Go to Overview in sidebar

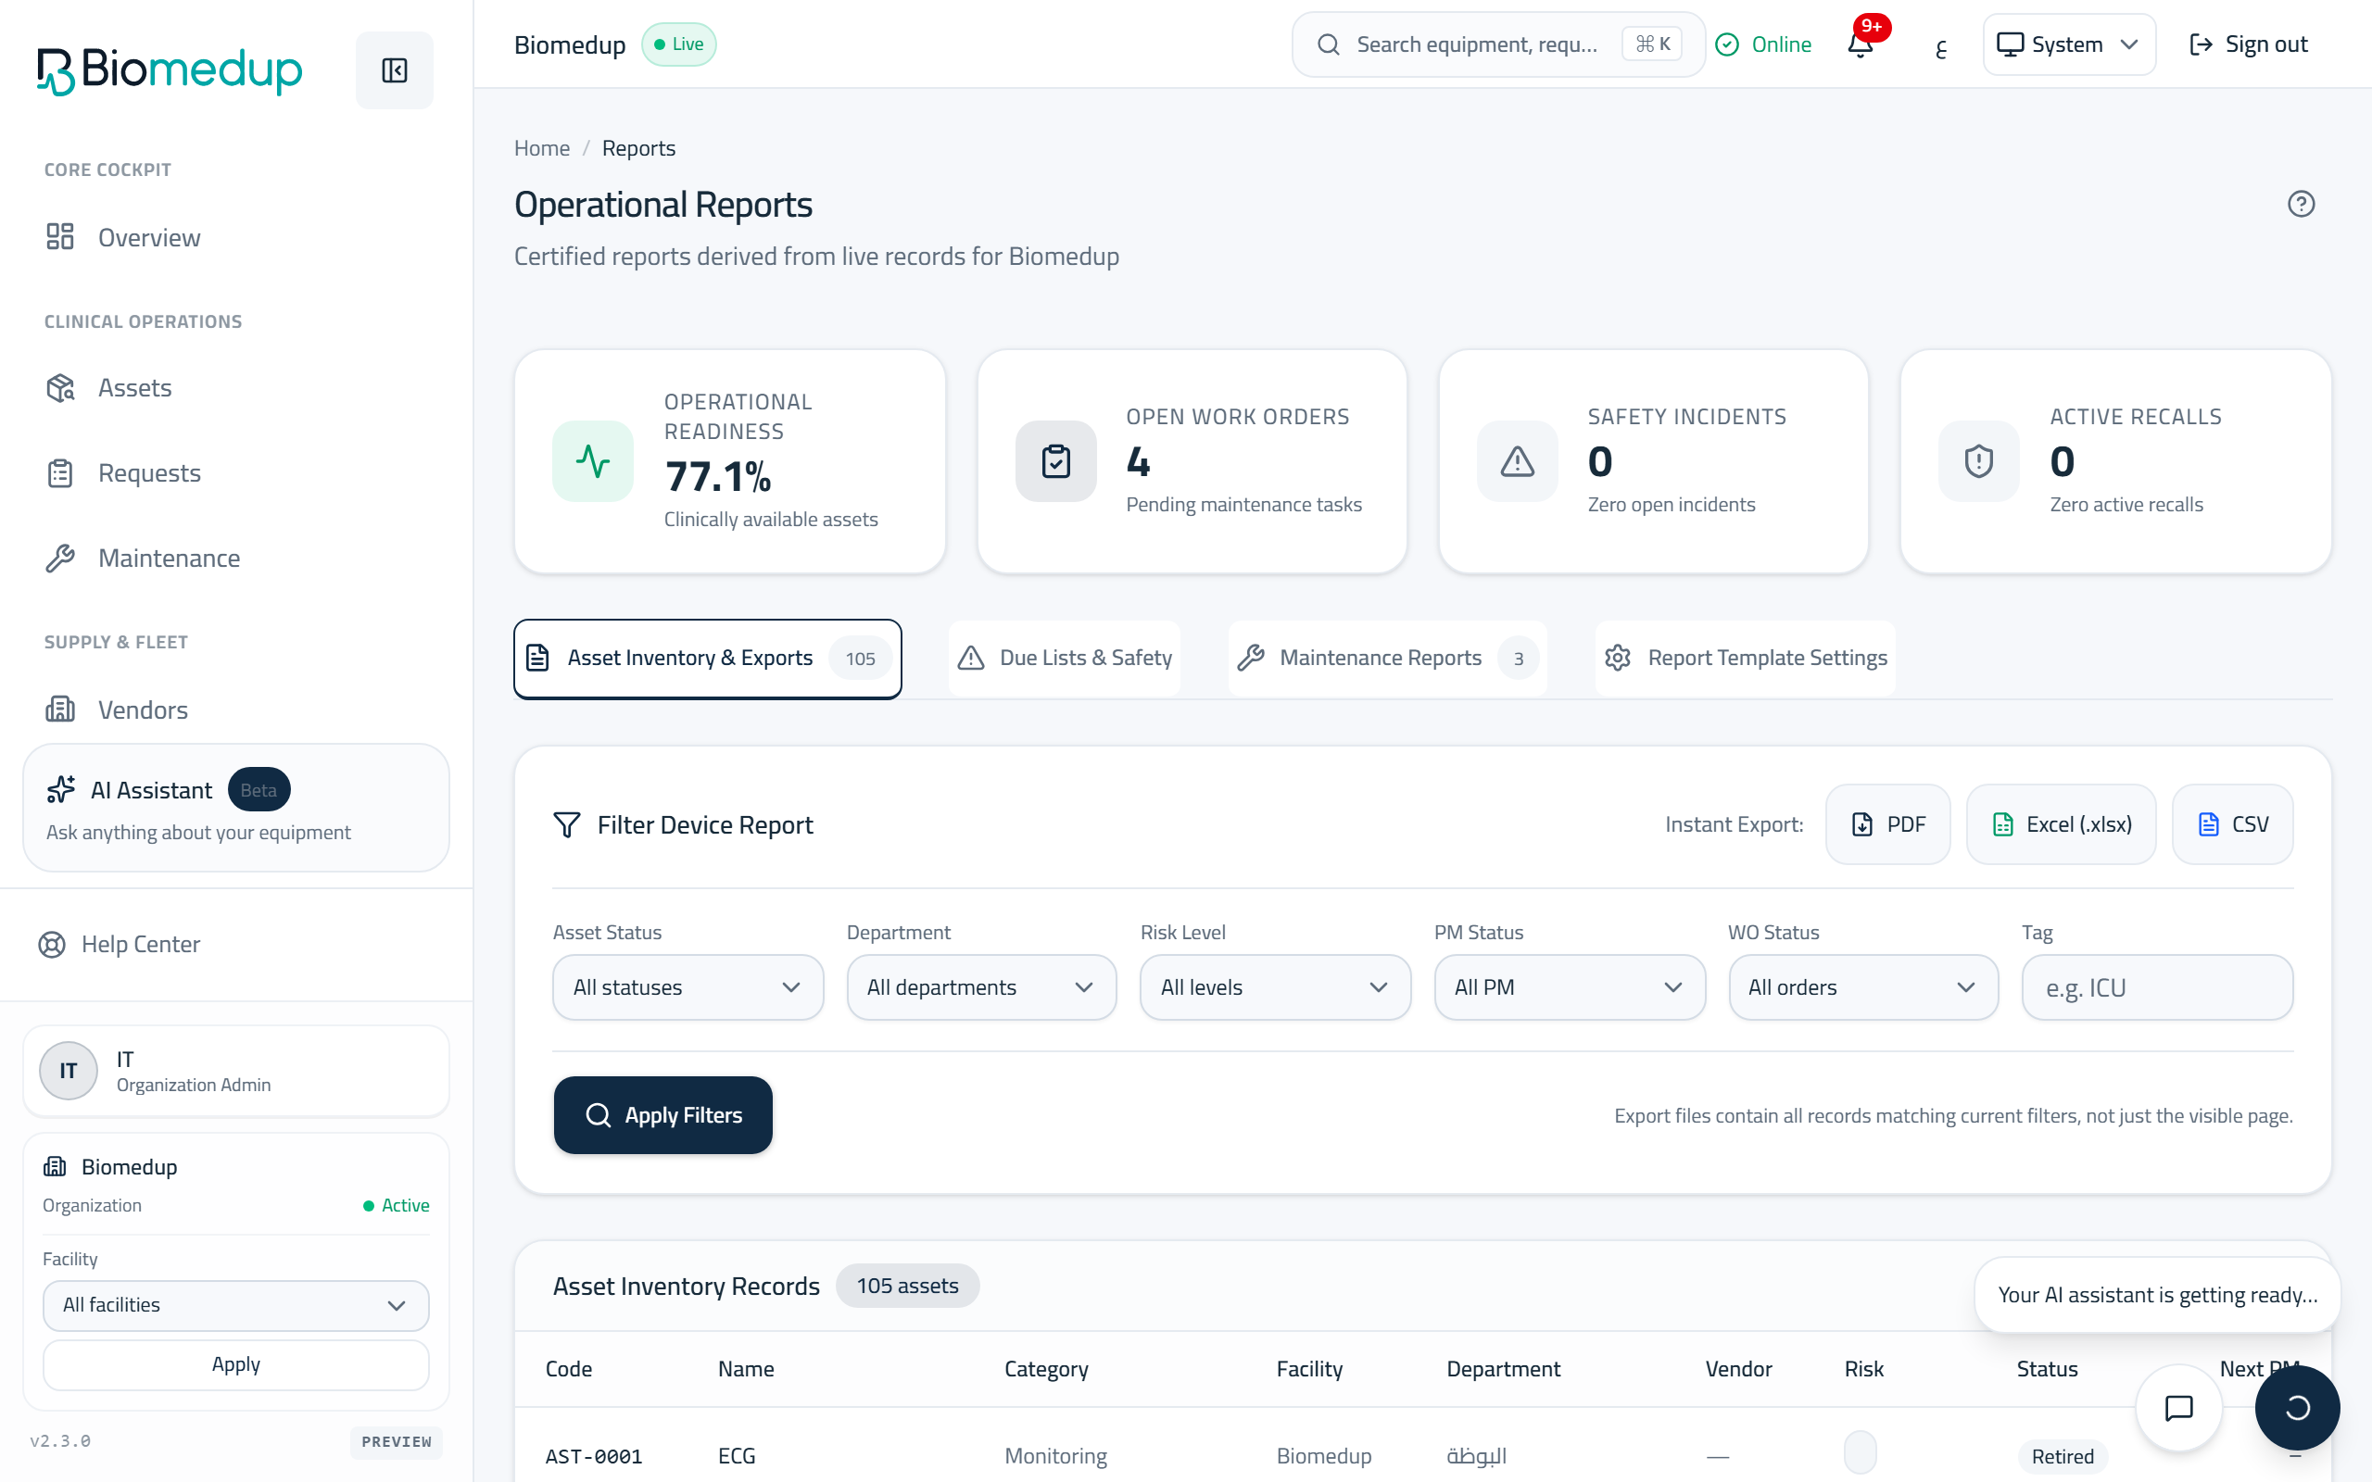tap(235, 237)
